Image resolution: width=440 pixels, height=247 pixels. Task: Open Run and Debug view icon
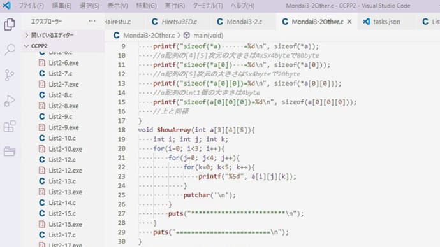(x=10, y=101)
